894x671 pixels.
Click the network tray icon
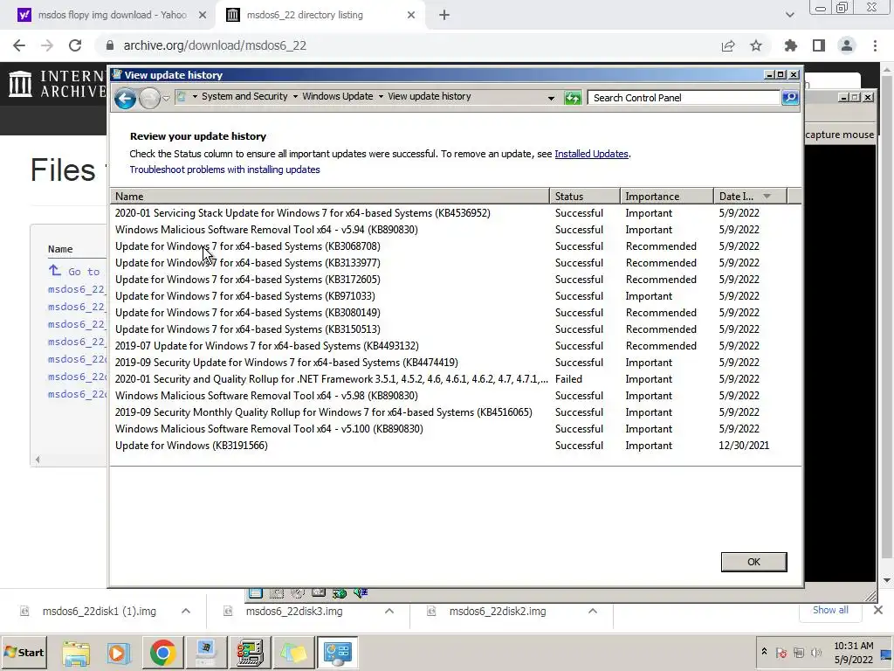(799, 652)
